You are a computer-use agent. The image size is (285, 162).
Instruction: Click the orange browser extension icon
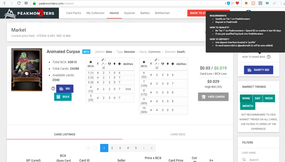point(246,3)
